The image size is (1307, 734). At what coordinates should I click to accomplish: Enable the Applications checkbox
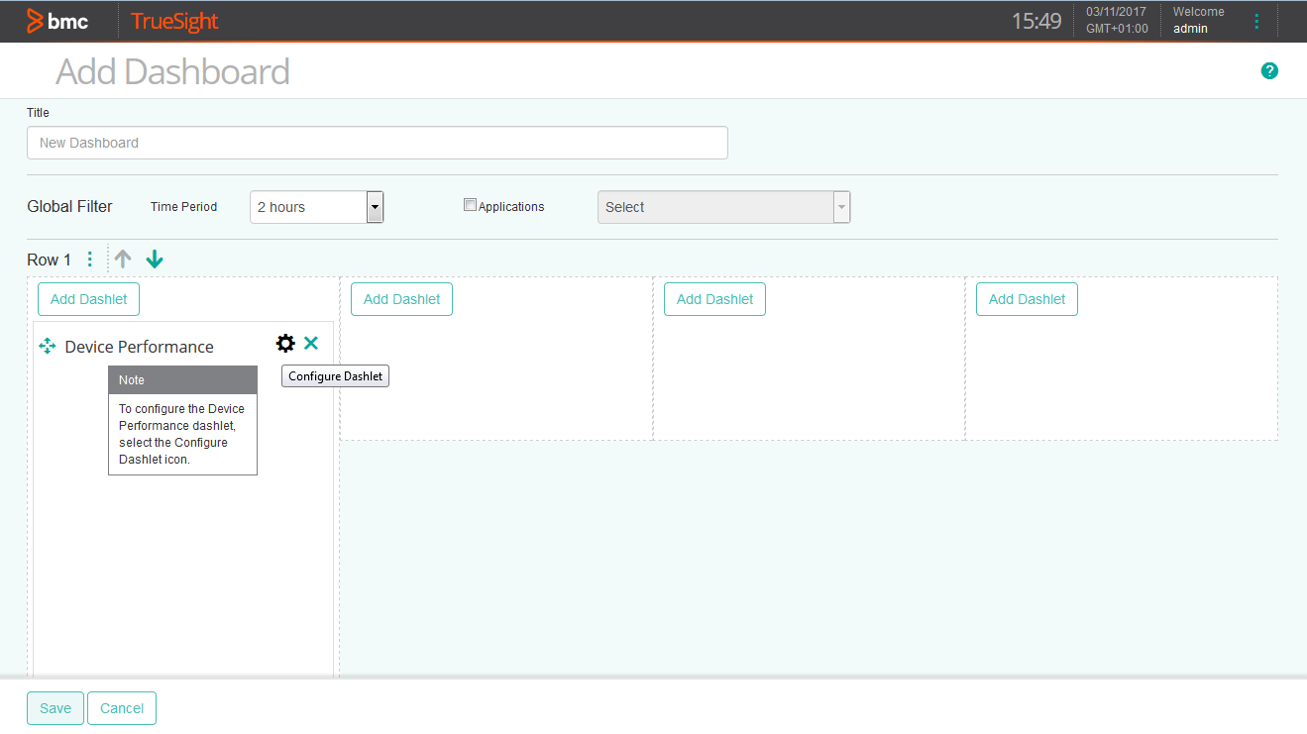click(470, 204)
